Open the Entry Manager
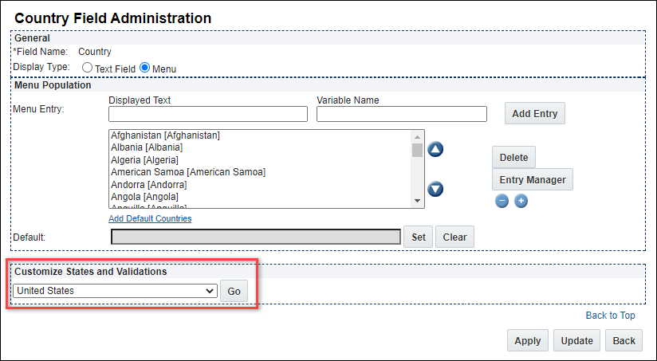The height and width of the screenshot is (361, 657). [x=533, y=179]
